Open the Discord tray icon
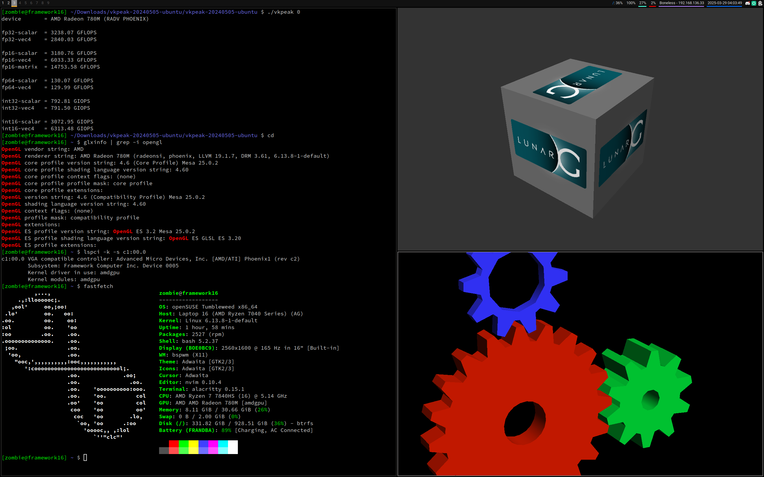 (747, 3)
